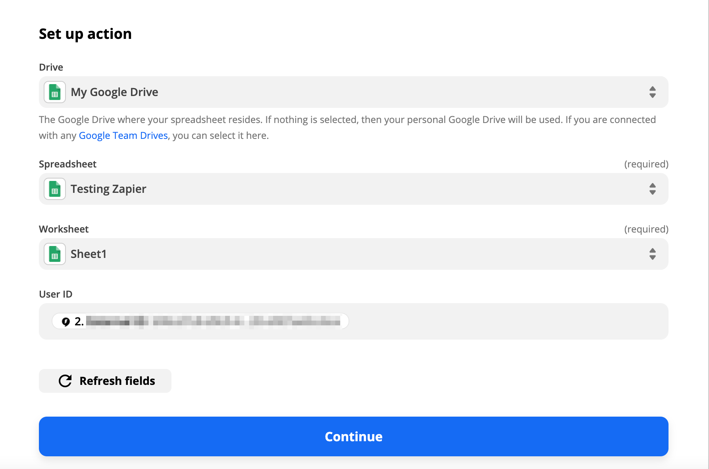Image resolution: width=709 pixels, height=469 pixels.
Task: Click the trigger icon in User ID pill
Action: coord(66,321)
